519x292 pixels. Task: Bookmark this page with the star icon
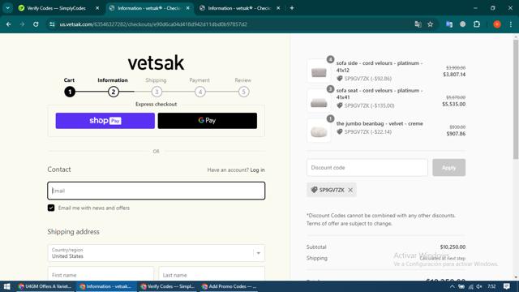(430, 24)
